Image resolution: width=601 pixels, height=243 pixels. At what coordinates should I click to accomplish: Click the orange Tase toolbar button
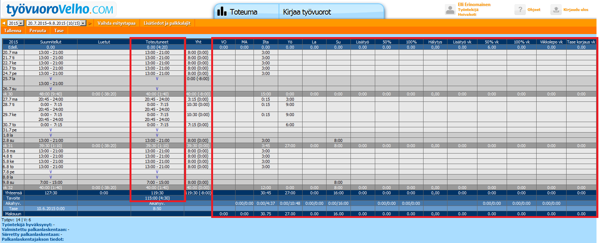point(59,31)
